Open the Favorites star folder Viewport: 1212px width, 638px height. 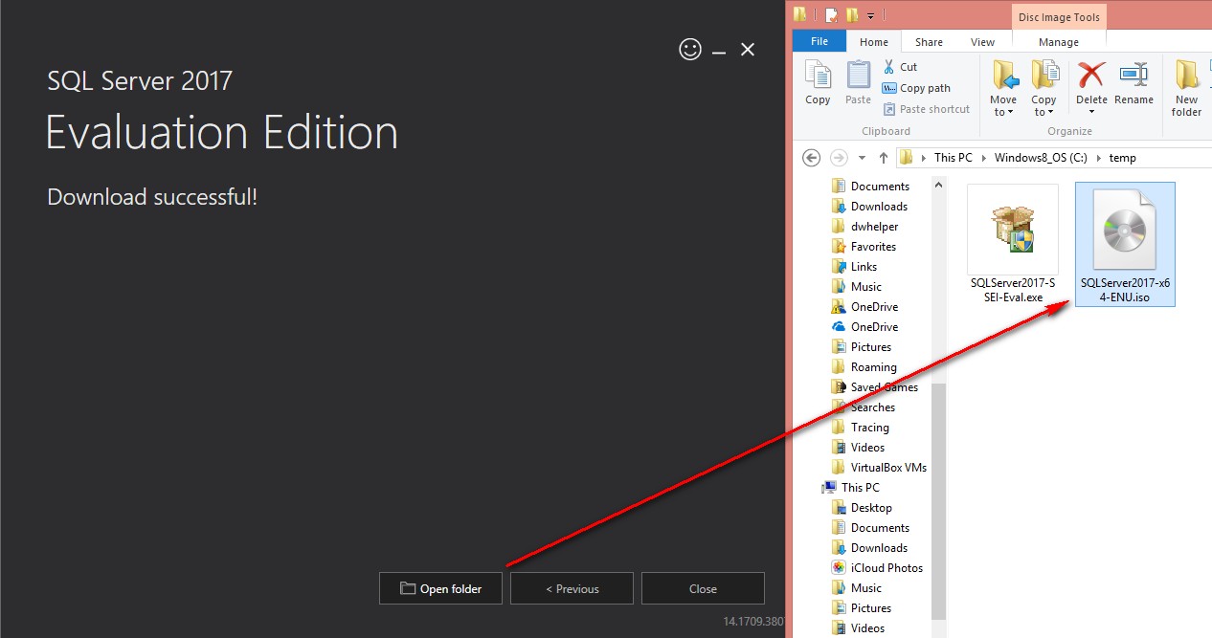point(863,247)
